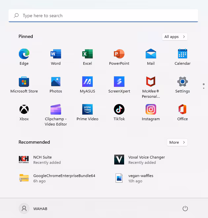
Task: Open recommended Voxal Voice Changer
Action: (x=140, y=160)
